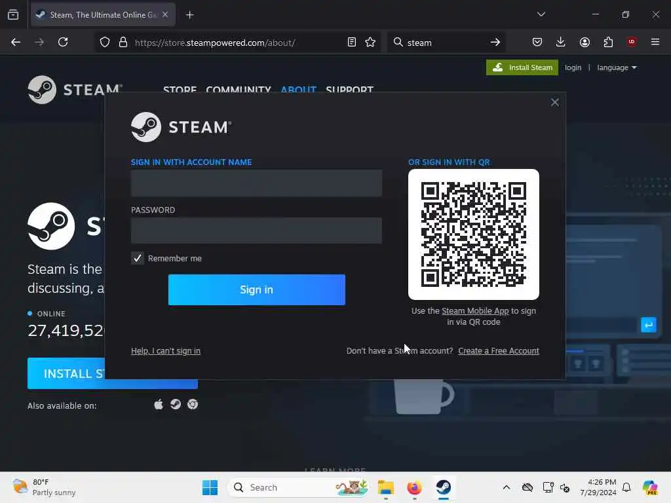671x503 pixels.
Task: Click the SteamOS platform icon
Action: [176, 405]
